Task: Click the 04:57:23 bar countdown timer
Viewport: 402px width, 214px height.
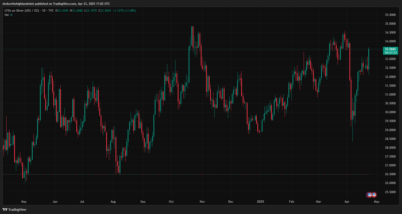Action: (x=391, y=53)
